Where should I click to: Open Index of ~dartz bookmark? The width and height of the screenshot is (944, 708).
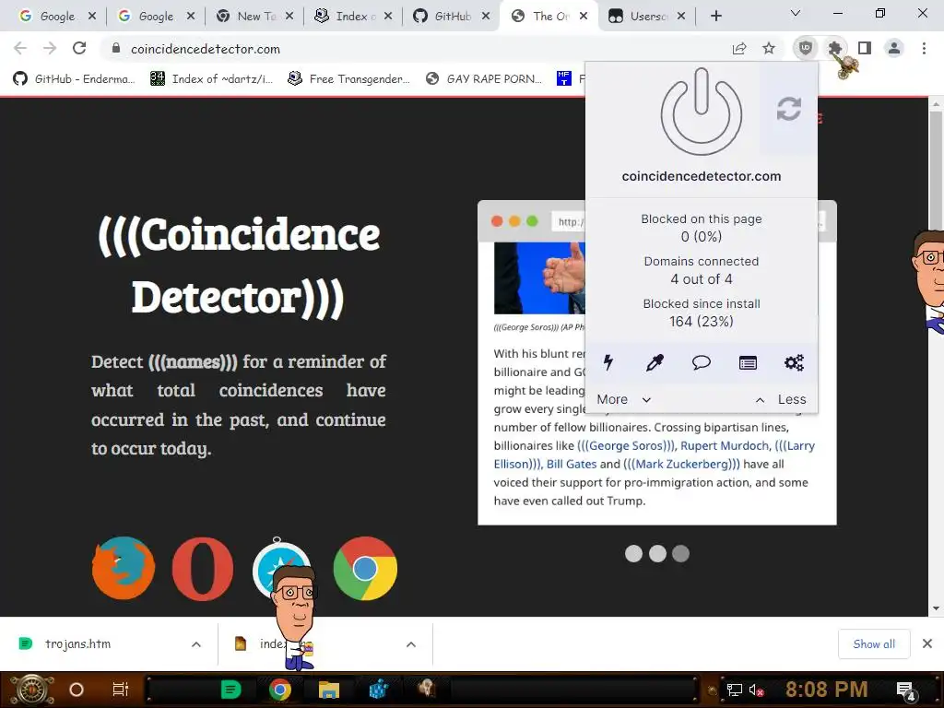211,78
